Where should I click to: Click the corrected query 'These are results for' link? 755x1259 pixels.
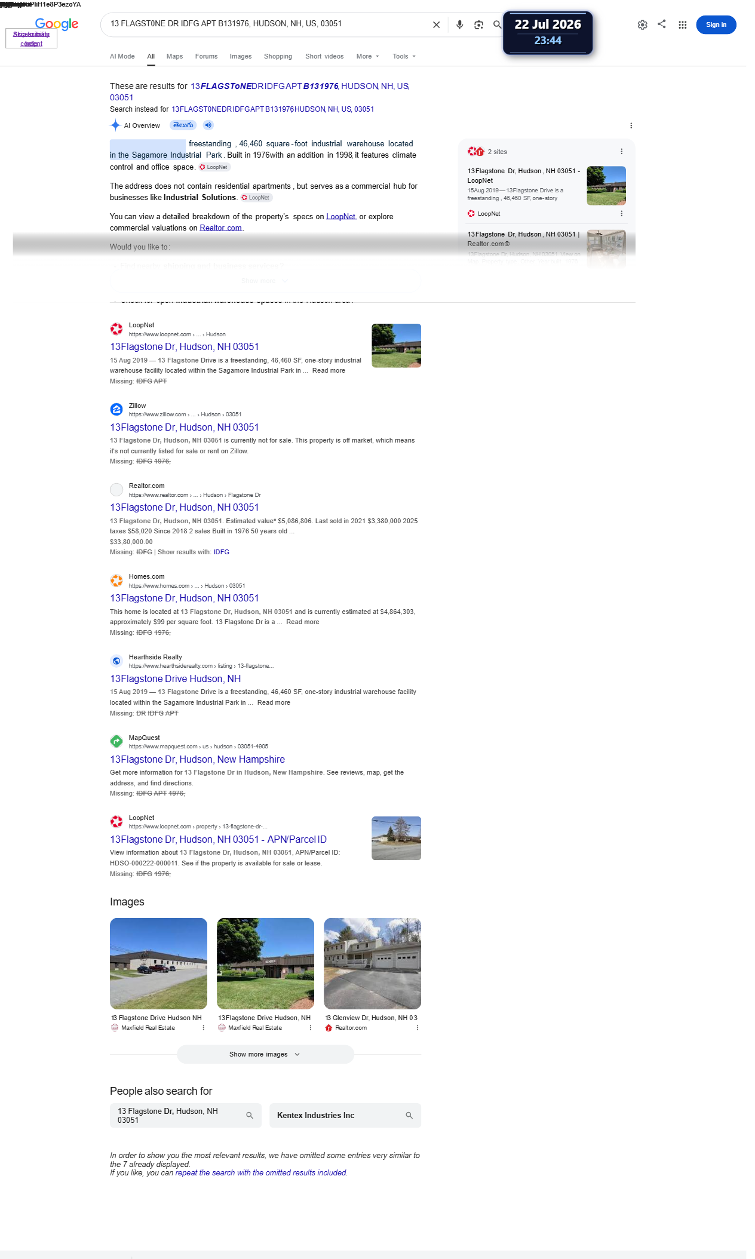[x=260, y=91]
